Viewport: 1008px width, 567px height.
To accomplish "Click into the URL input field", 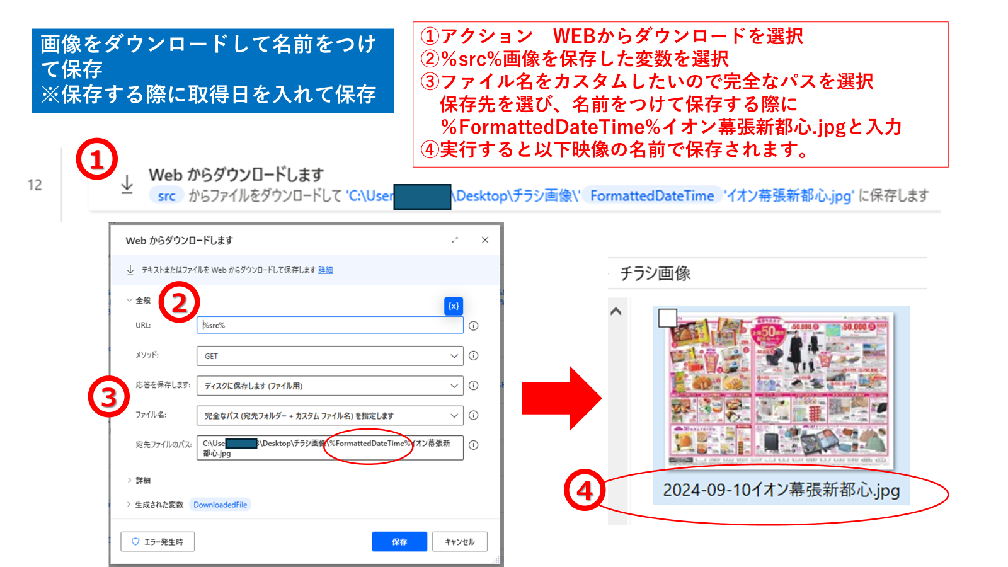I will pos(330,325).
